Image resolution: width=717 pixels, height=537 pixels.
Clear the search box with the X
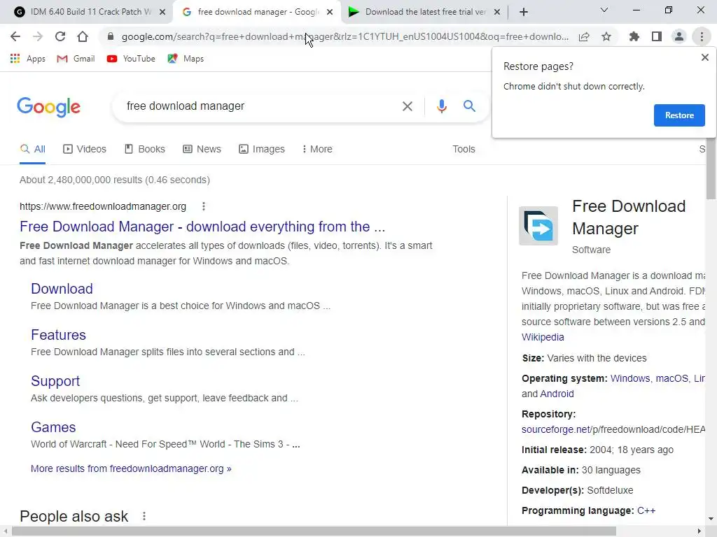coord(407,106)
